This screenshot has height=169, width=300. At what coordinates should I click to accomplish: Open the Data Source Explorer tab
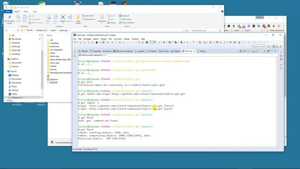(123, 51)
